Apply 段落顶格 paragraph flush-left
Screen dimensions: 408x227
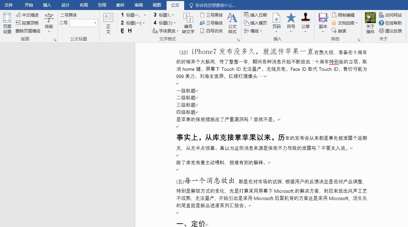pos(27,23)
